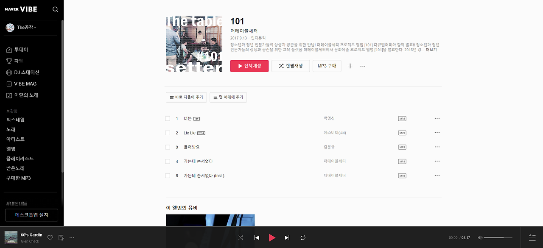Image resolution: width=543 pixels, height=248 pixels.
Task: Open artist link 더테이블세터 under album title
Action: pos(244,31)
